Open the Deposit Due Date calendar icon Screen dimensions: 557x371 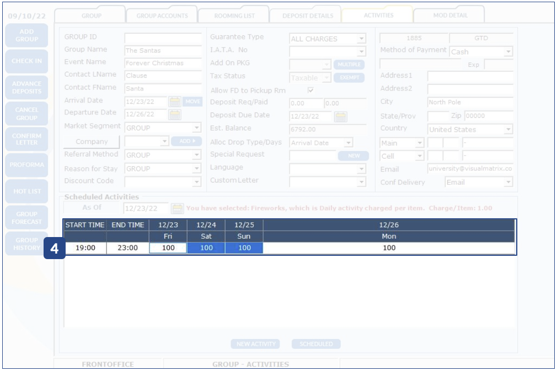[x=341, y=117]
